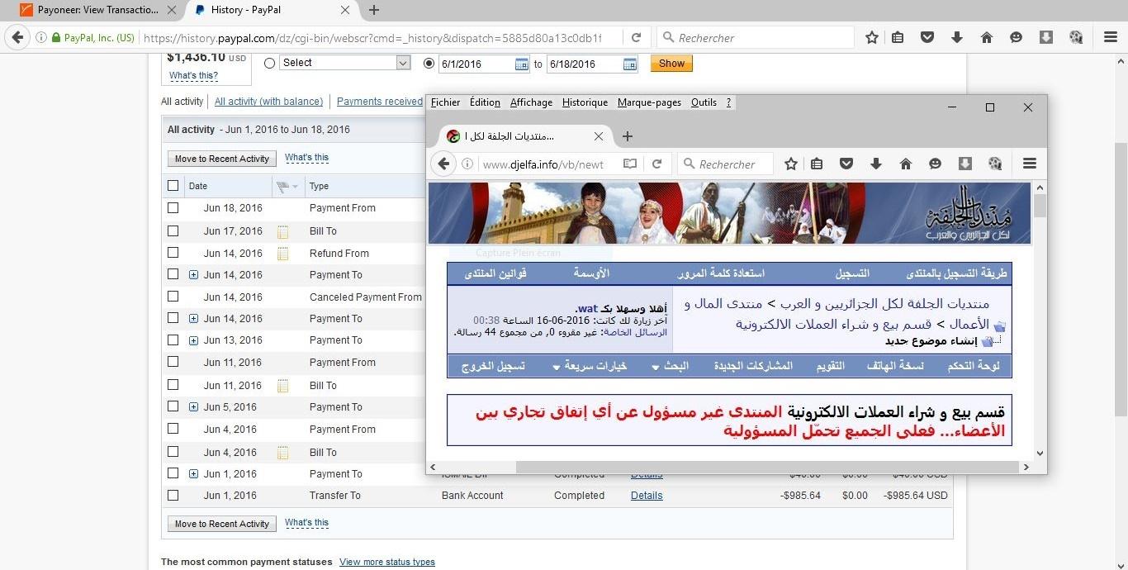Check the Jun 17 Bill To row

click(x=173, y=230)
